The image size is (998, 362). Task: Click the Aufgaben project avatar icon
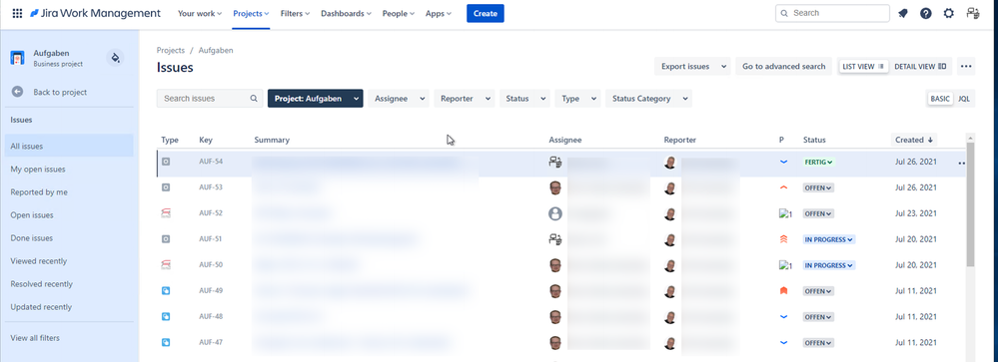coord(17,59)
